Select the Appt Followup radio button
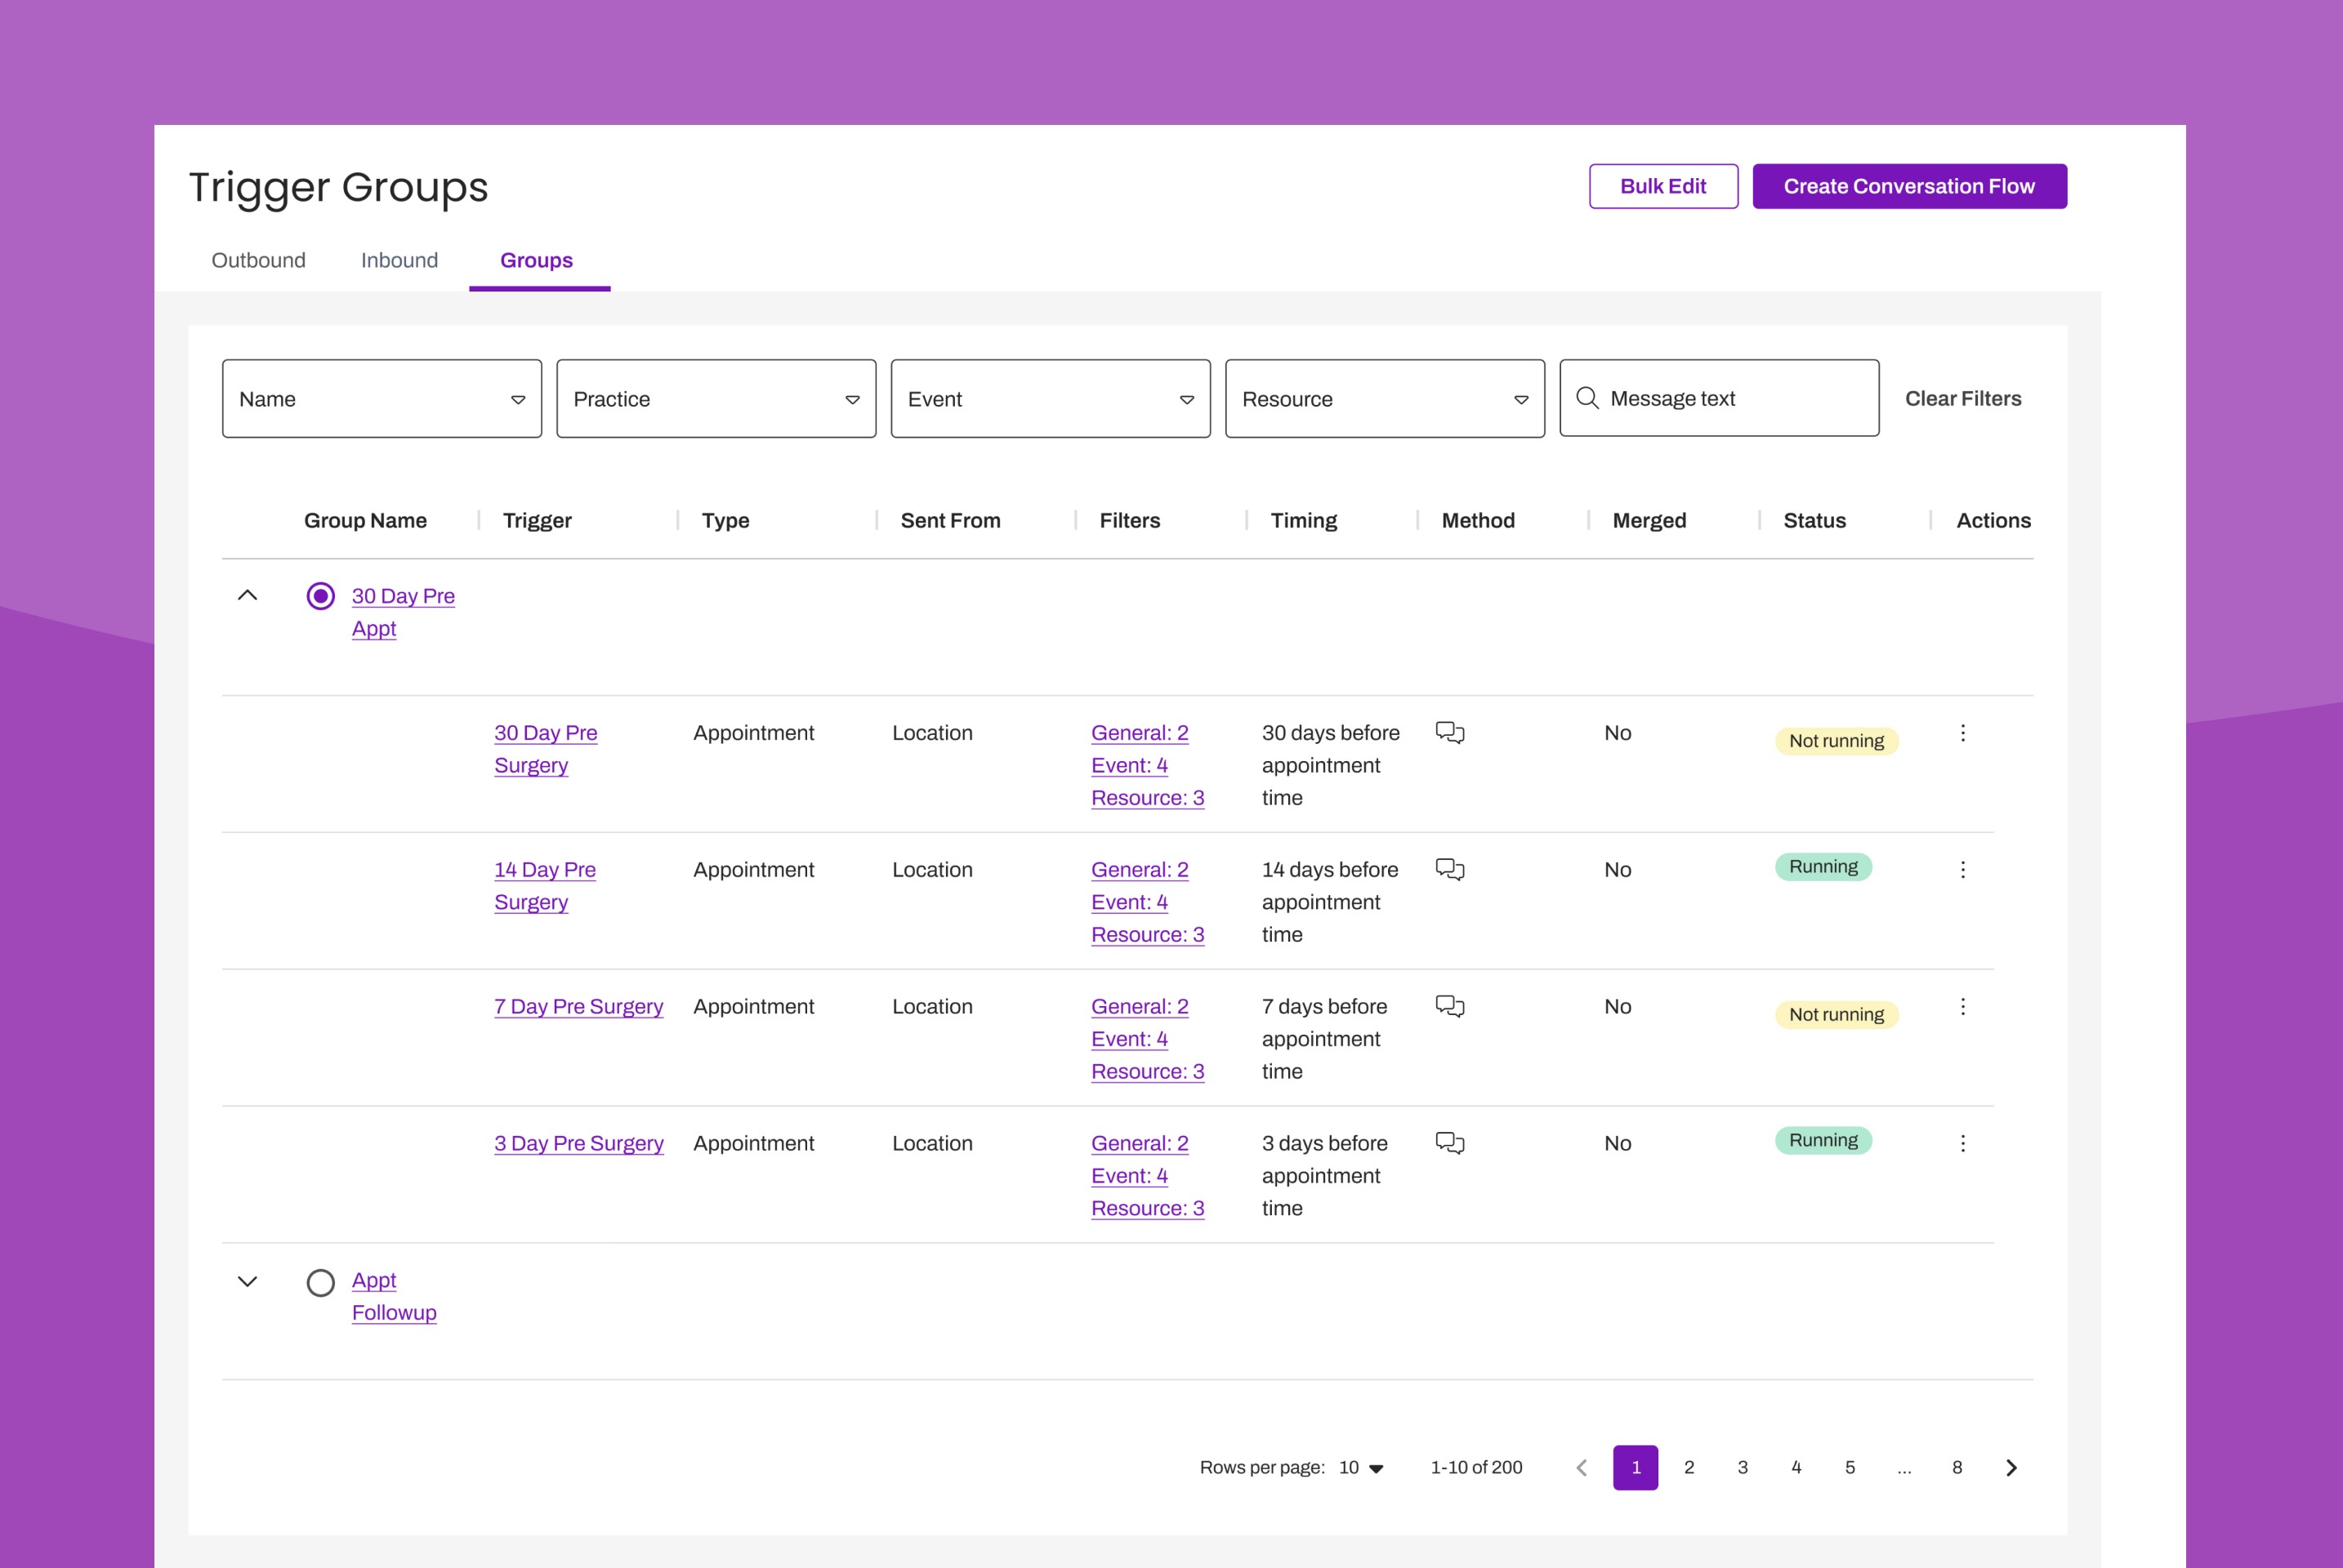The width and height of the screenshot is (2343, 1568). click(x=320, y=1282)
